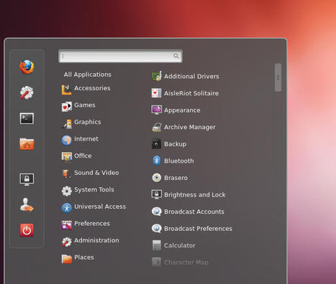Click the Broadcast Accounts icon

(x=157, y=212)
